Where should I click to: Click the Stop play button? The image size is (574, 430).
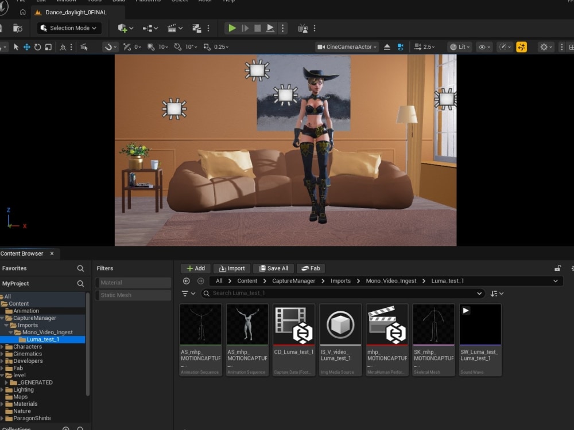coord(257,28)
